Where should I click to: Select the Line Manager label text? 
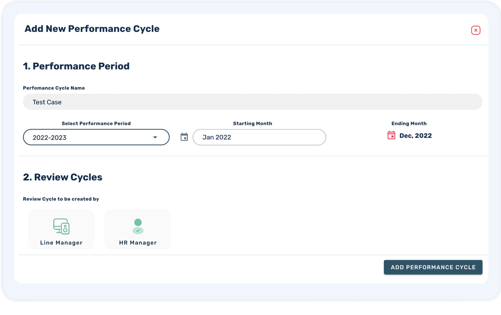(x=61, y=243)
